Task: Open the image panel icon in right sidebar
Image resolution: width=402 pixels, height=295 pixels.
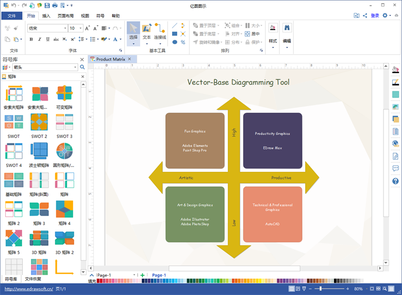Action: coord(396,107)
